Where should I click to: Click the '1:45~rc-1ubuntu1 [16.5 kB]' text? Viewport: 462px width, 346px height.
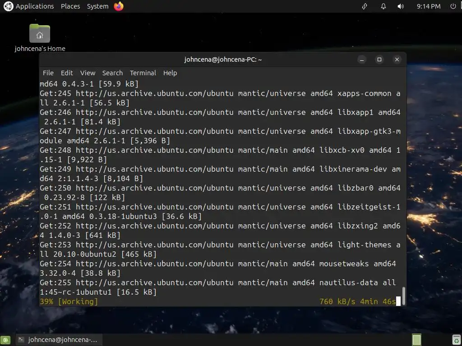click(98, 292)
